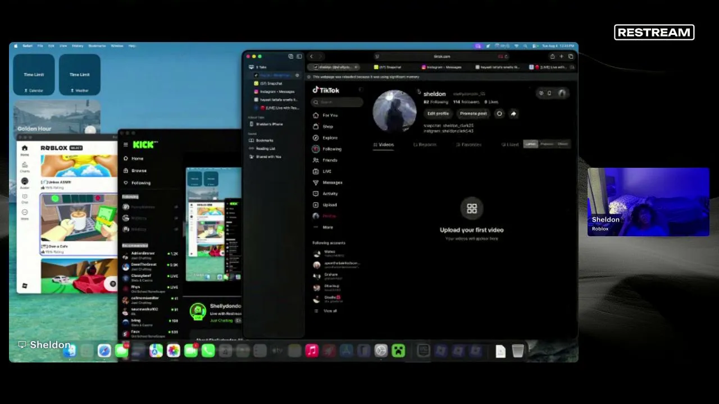Screen dimensions: 719x404
Task: Open System Settings in the Dock
Action: (x=381, y=351)
